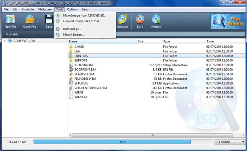
Task: Click the 2.4 MB size cell
Action: point(157,83)
